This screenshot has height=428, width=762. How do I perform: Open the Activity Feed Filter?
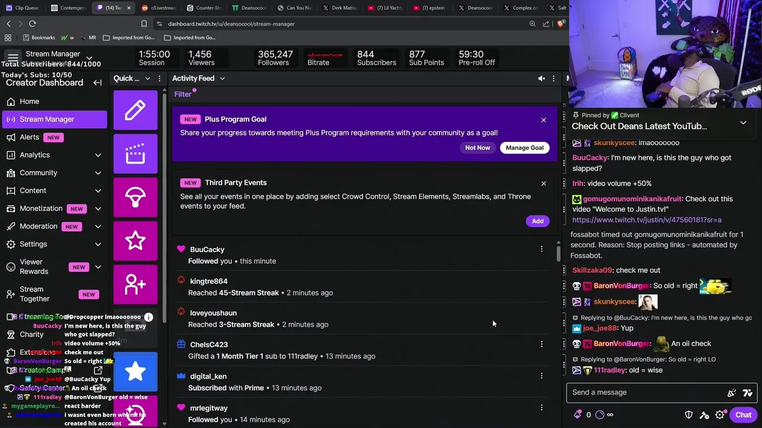coord(183,94)
